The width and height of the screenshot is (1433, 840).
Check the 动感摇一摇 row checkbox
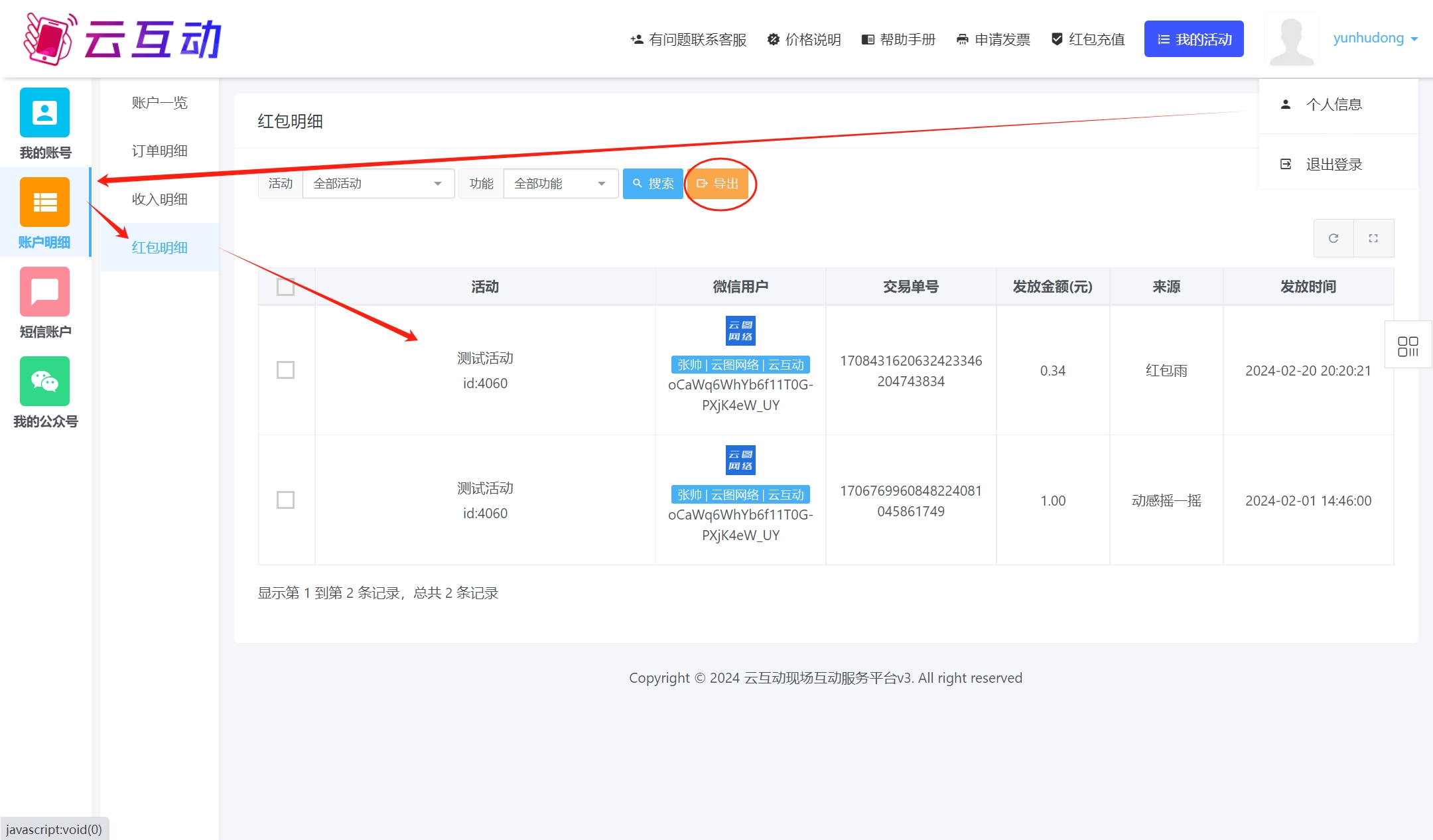tap(285, 500)
